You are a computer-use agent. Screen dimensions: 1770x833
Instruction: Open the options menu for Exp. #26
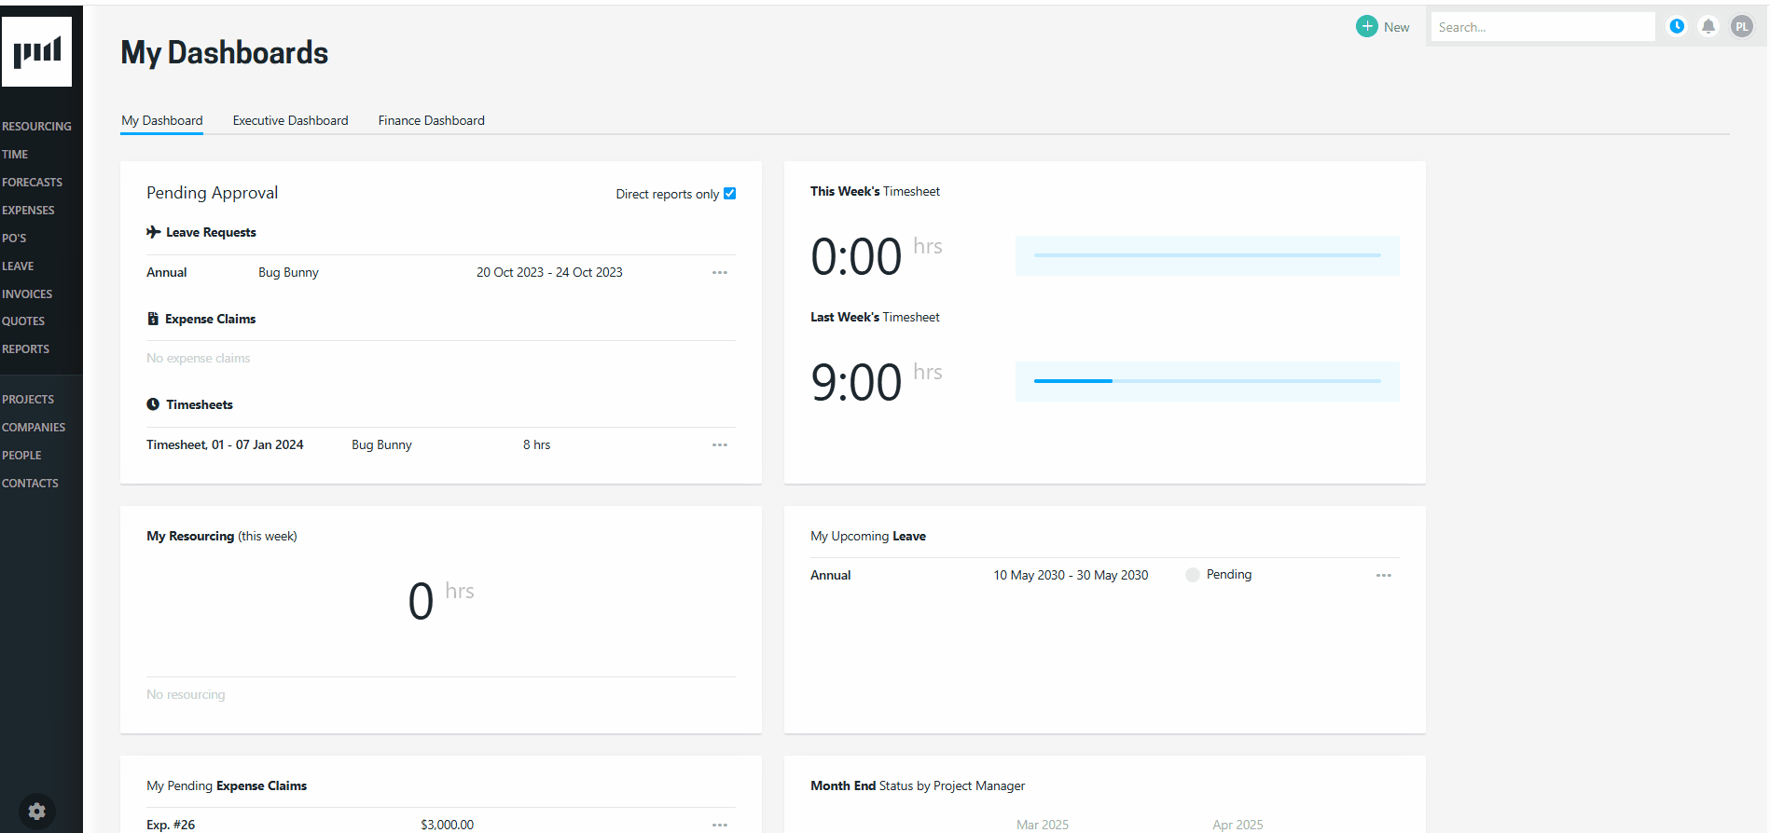pos(720,825)
